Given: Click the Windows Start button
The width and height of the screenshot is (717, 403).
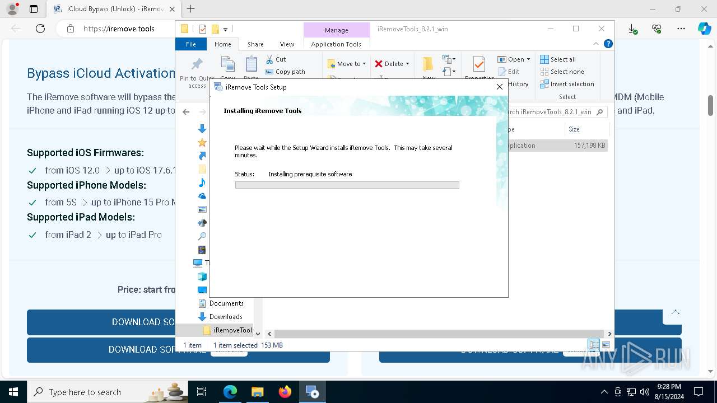Looking at the screenshot, I should (13, 392).
